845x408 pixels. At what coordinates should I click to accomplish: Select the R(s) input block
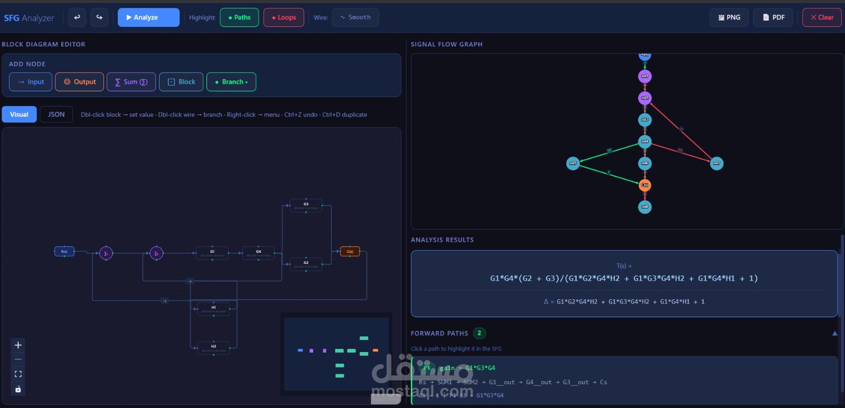tap(64, 251)
